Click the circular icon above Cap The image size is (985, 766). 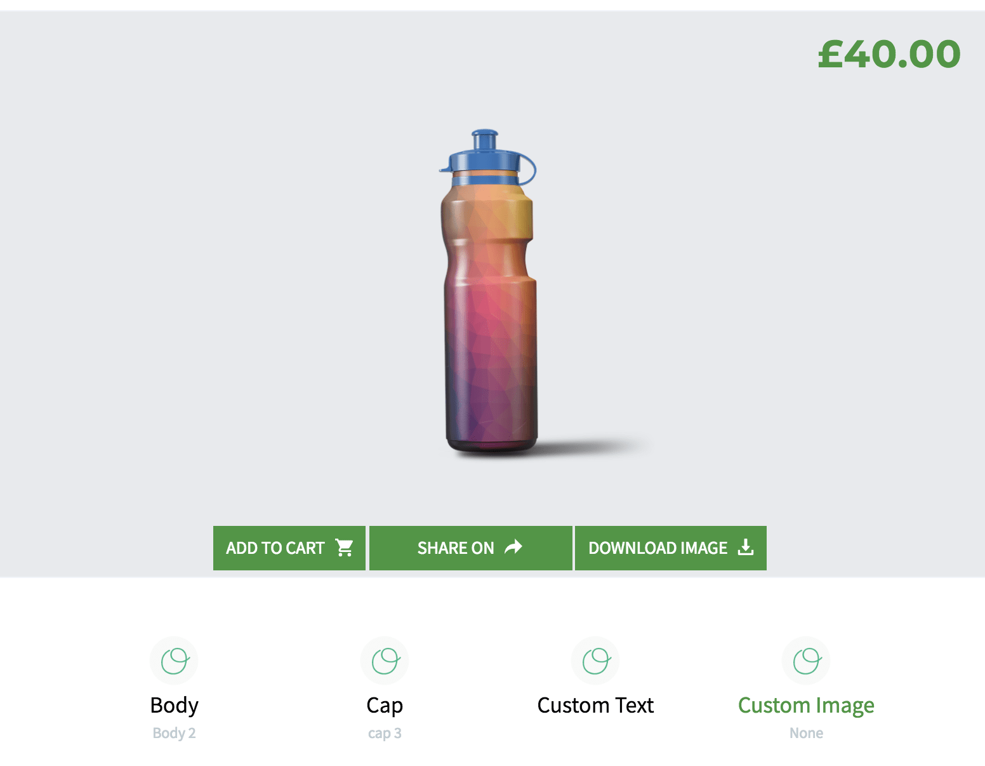pyautogui.click(x=385, y=661)
